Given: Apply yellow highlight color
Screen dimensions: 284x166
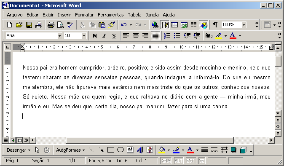Looking at the screenshot, I should pyautogui.click(x=219, y=36).
